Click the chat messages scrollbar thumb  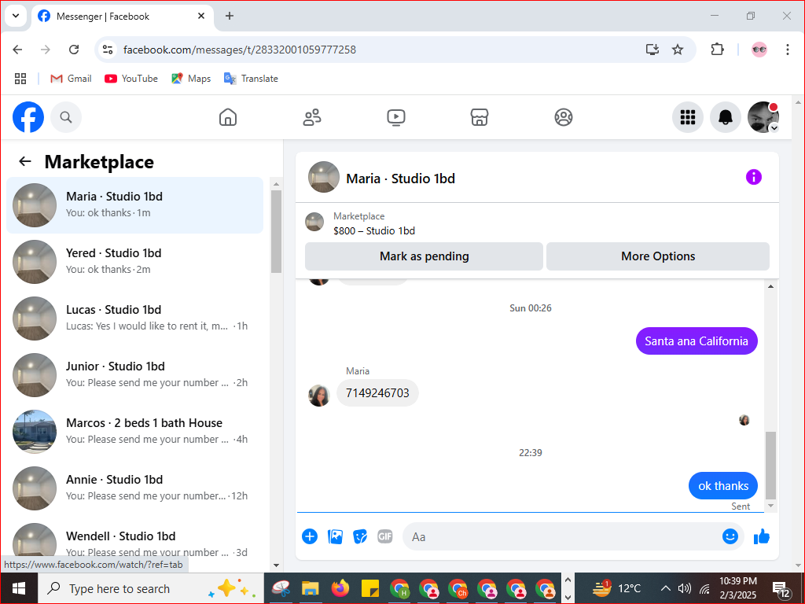pyautogui.click(x=770, y=466)
